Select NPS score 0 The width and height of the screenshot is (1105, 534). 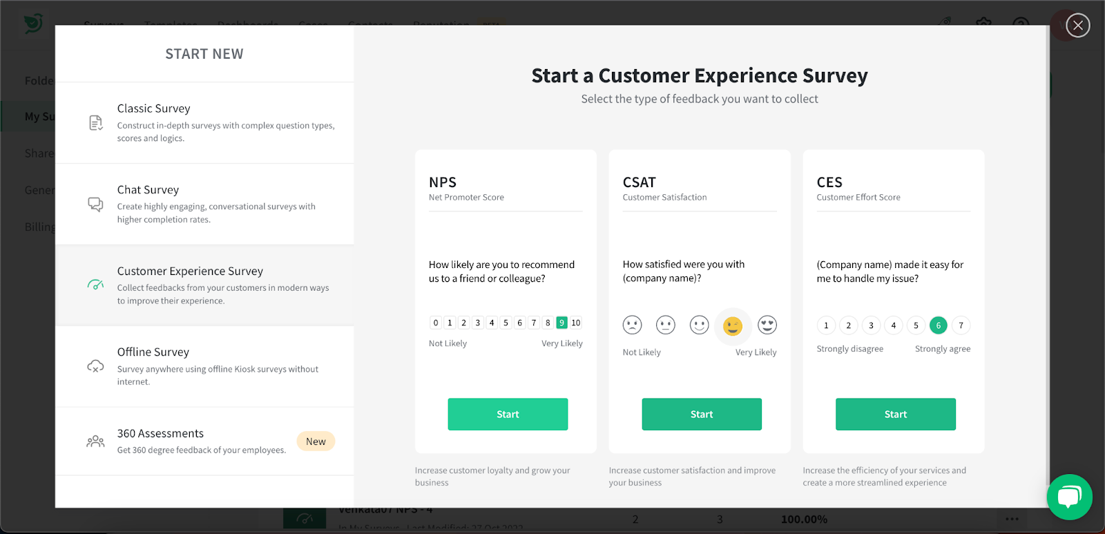point(436,323)
